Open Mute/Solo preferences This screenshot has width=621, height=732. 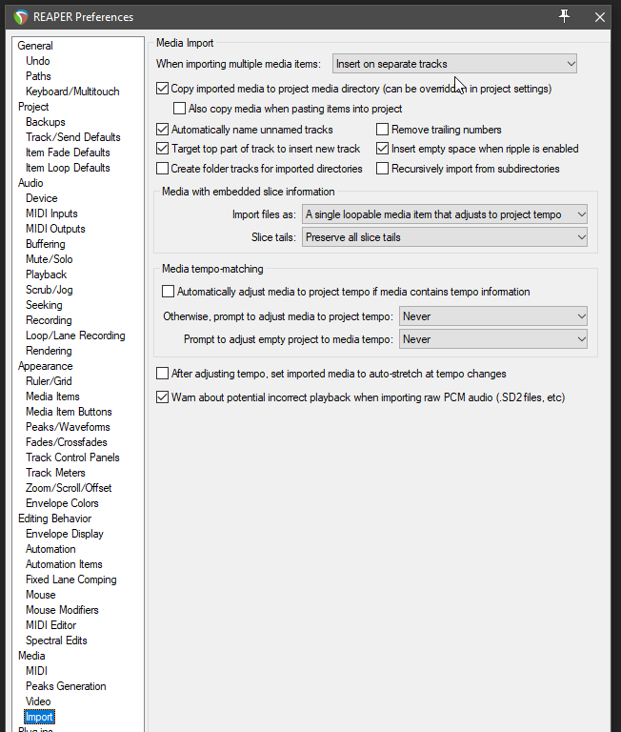pos(49,259)
